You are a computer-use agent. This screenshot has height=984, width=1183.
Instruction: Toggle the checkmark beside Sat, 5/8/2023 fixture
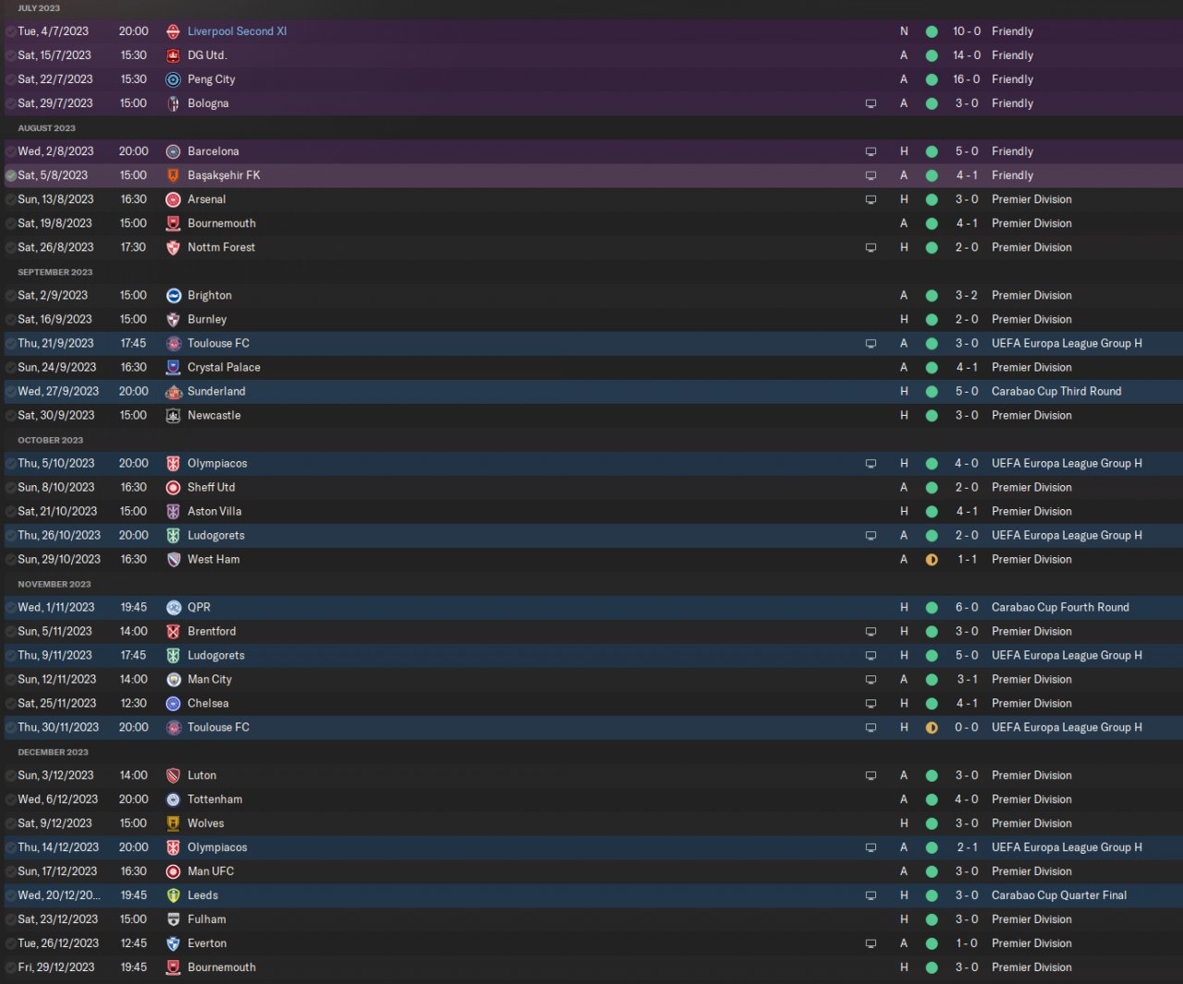10,176
